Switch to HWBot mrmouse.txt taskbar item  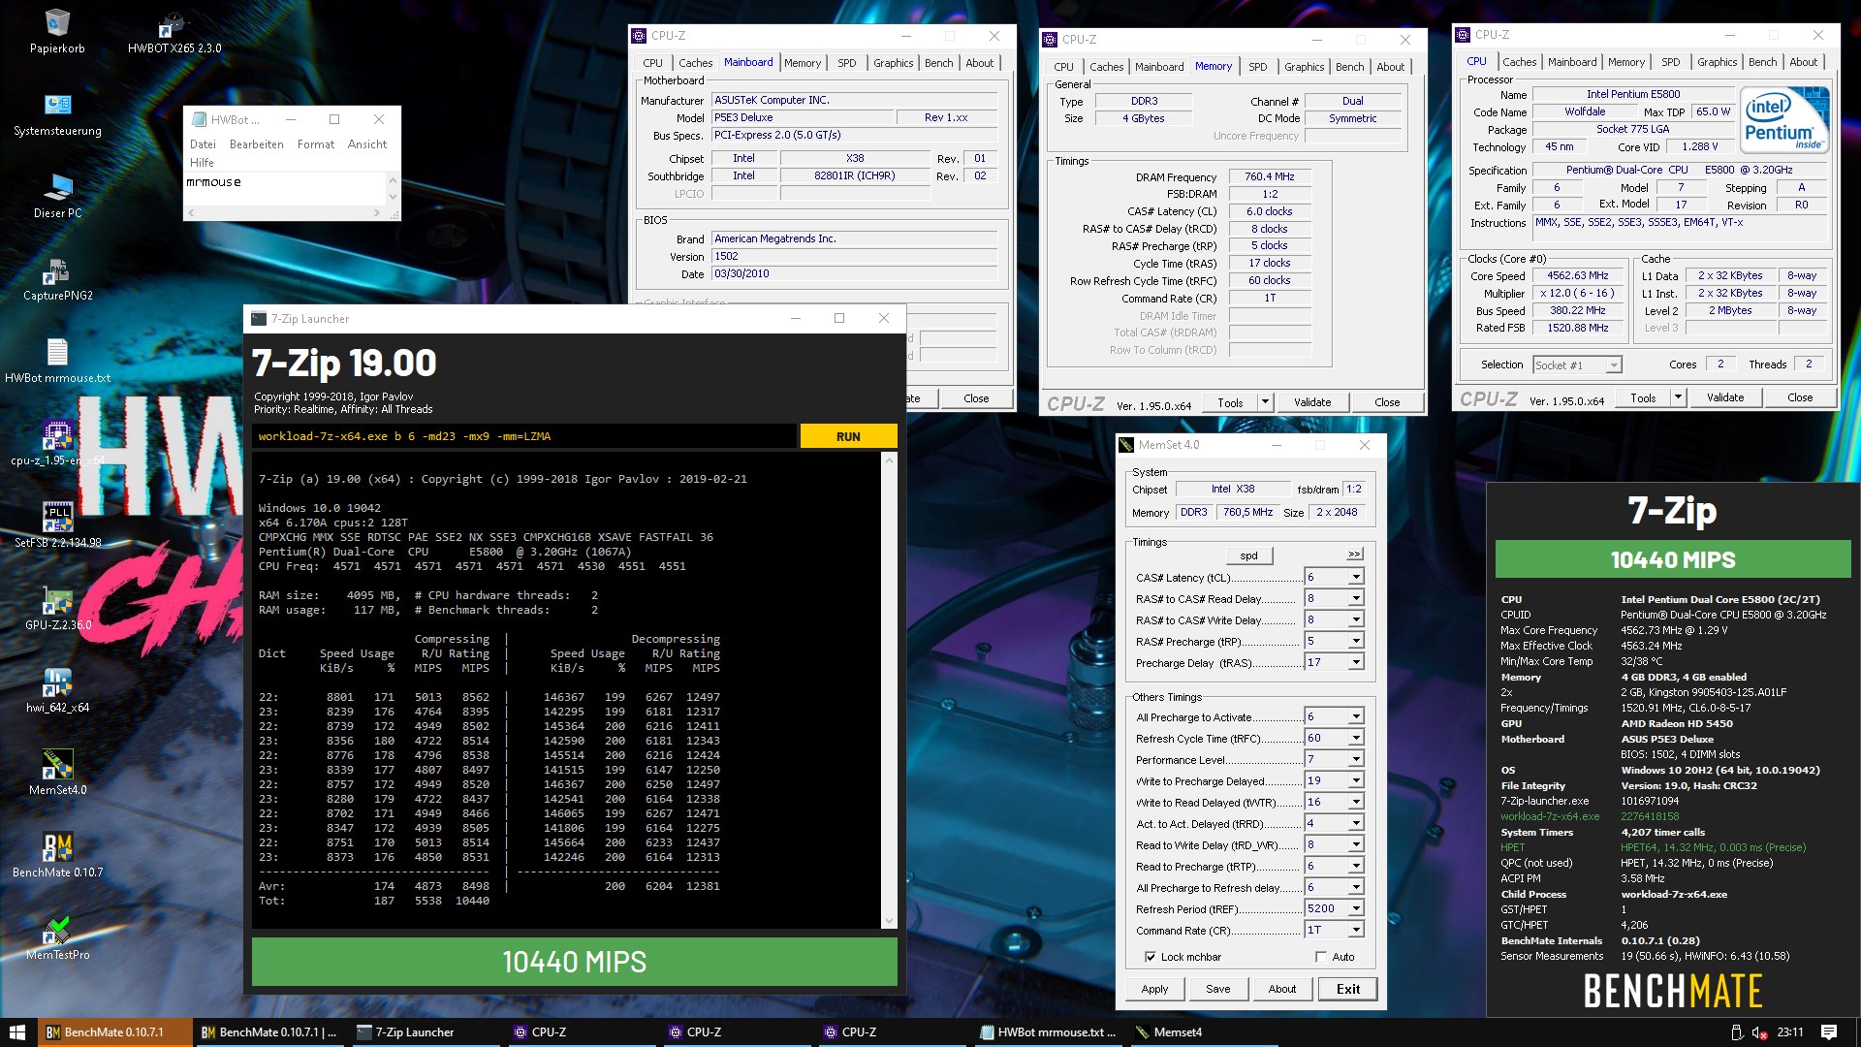1047,1032
